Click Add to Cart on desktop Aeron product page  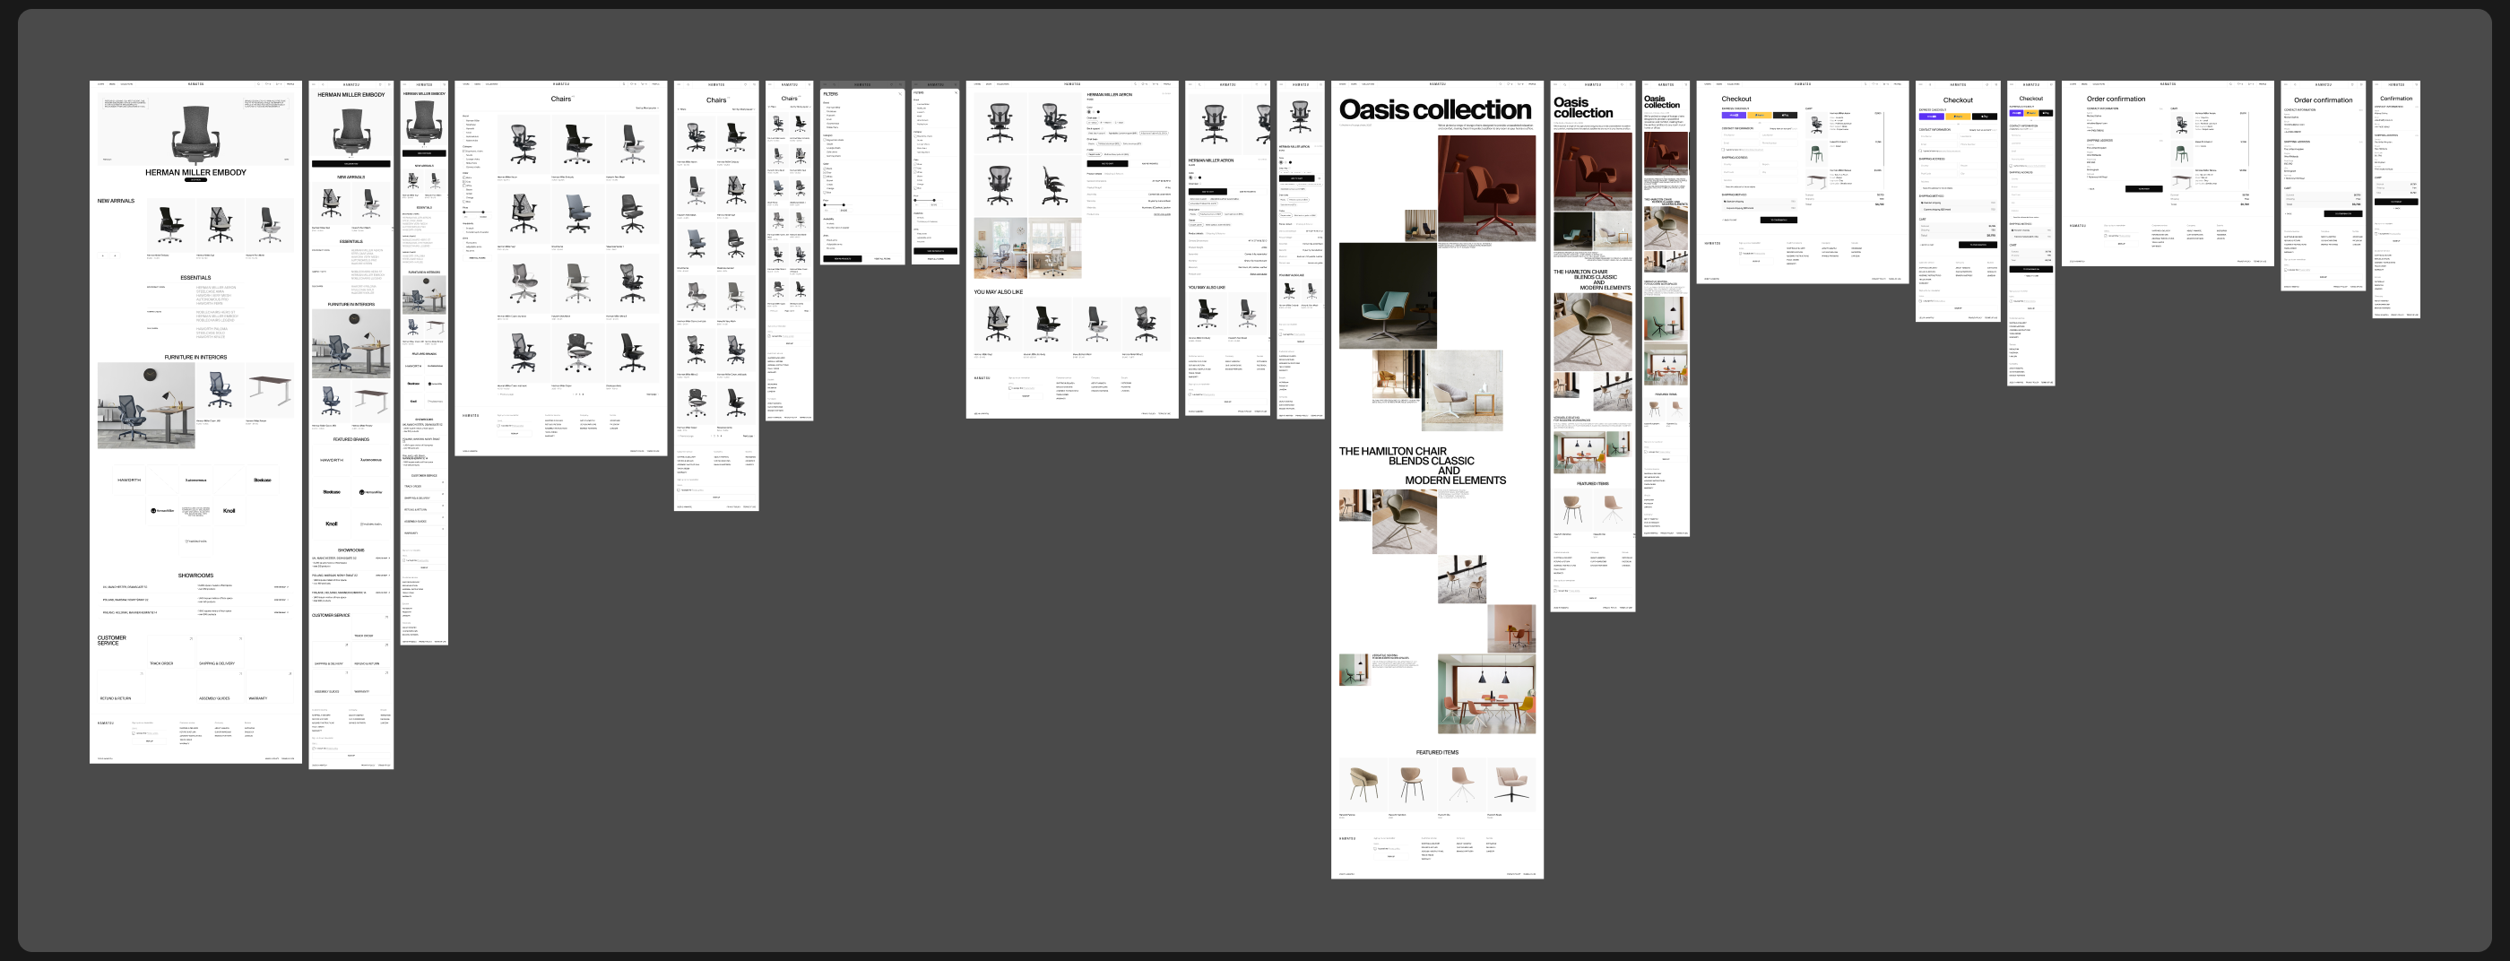(x=1107, y=164)
